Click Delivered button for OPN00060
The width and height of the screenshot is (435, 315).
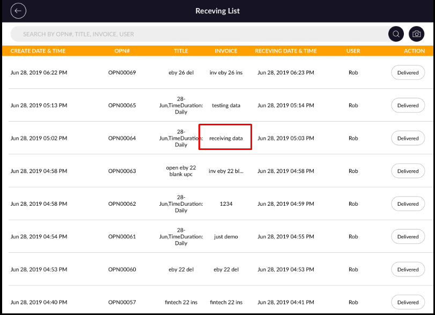point(408,269)
